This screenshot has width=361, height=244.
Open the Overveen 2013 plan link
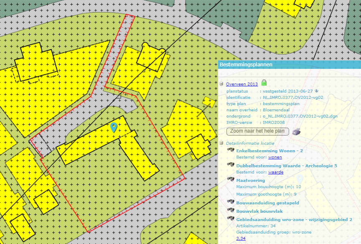pyautogui.click(x=242, y=84)
